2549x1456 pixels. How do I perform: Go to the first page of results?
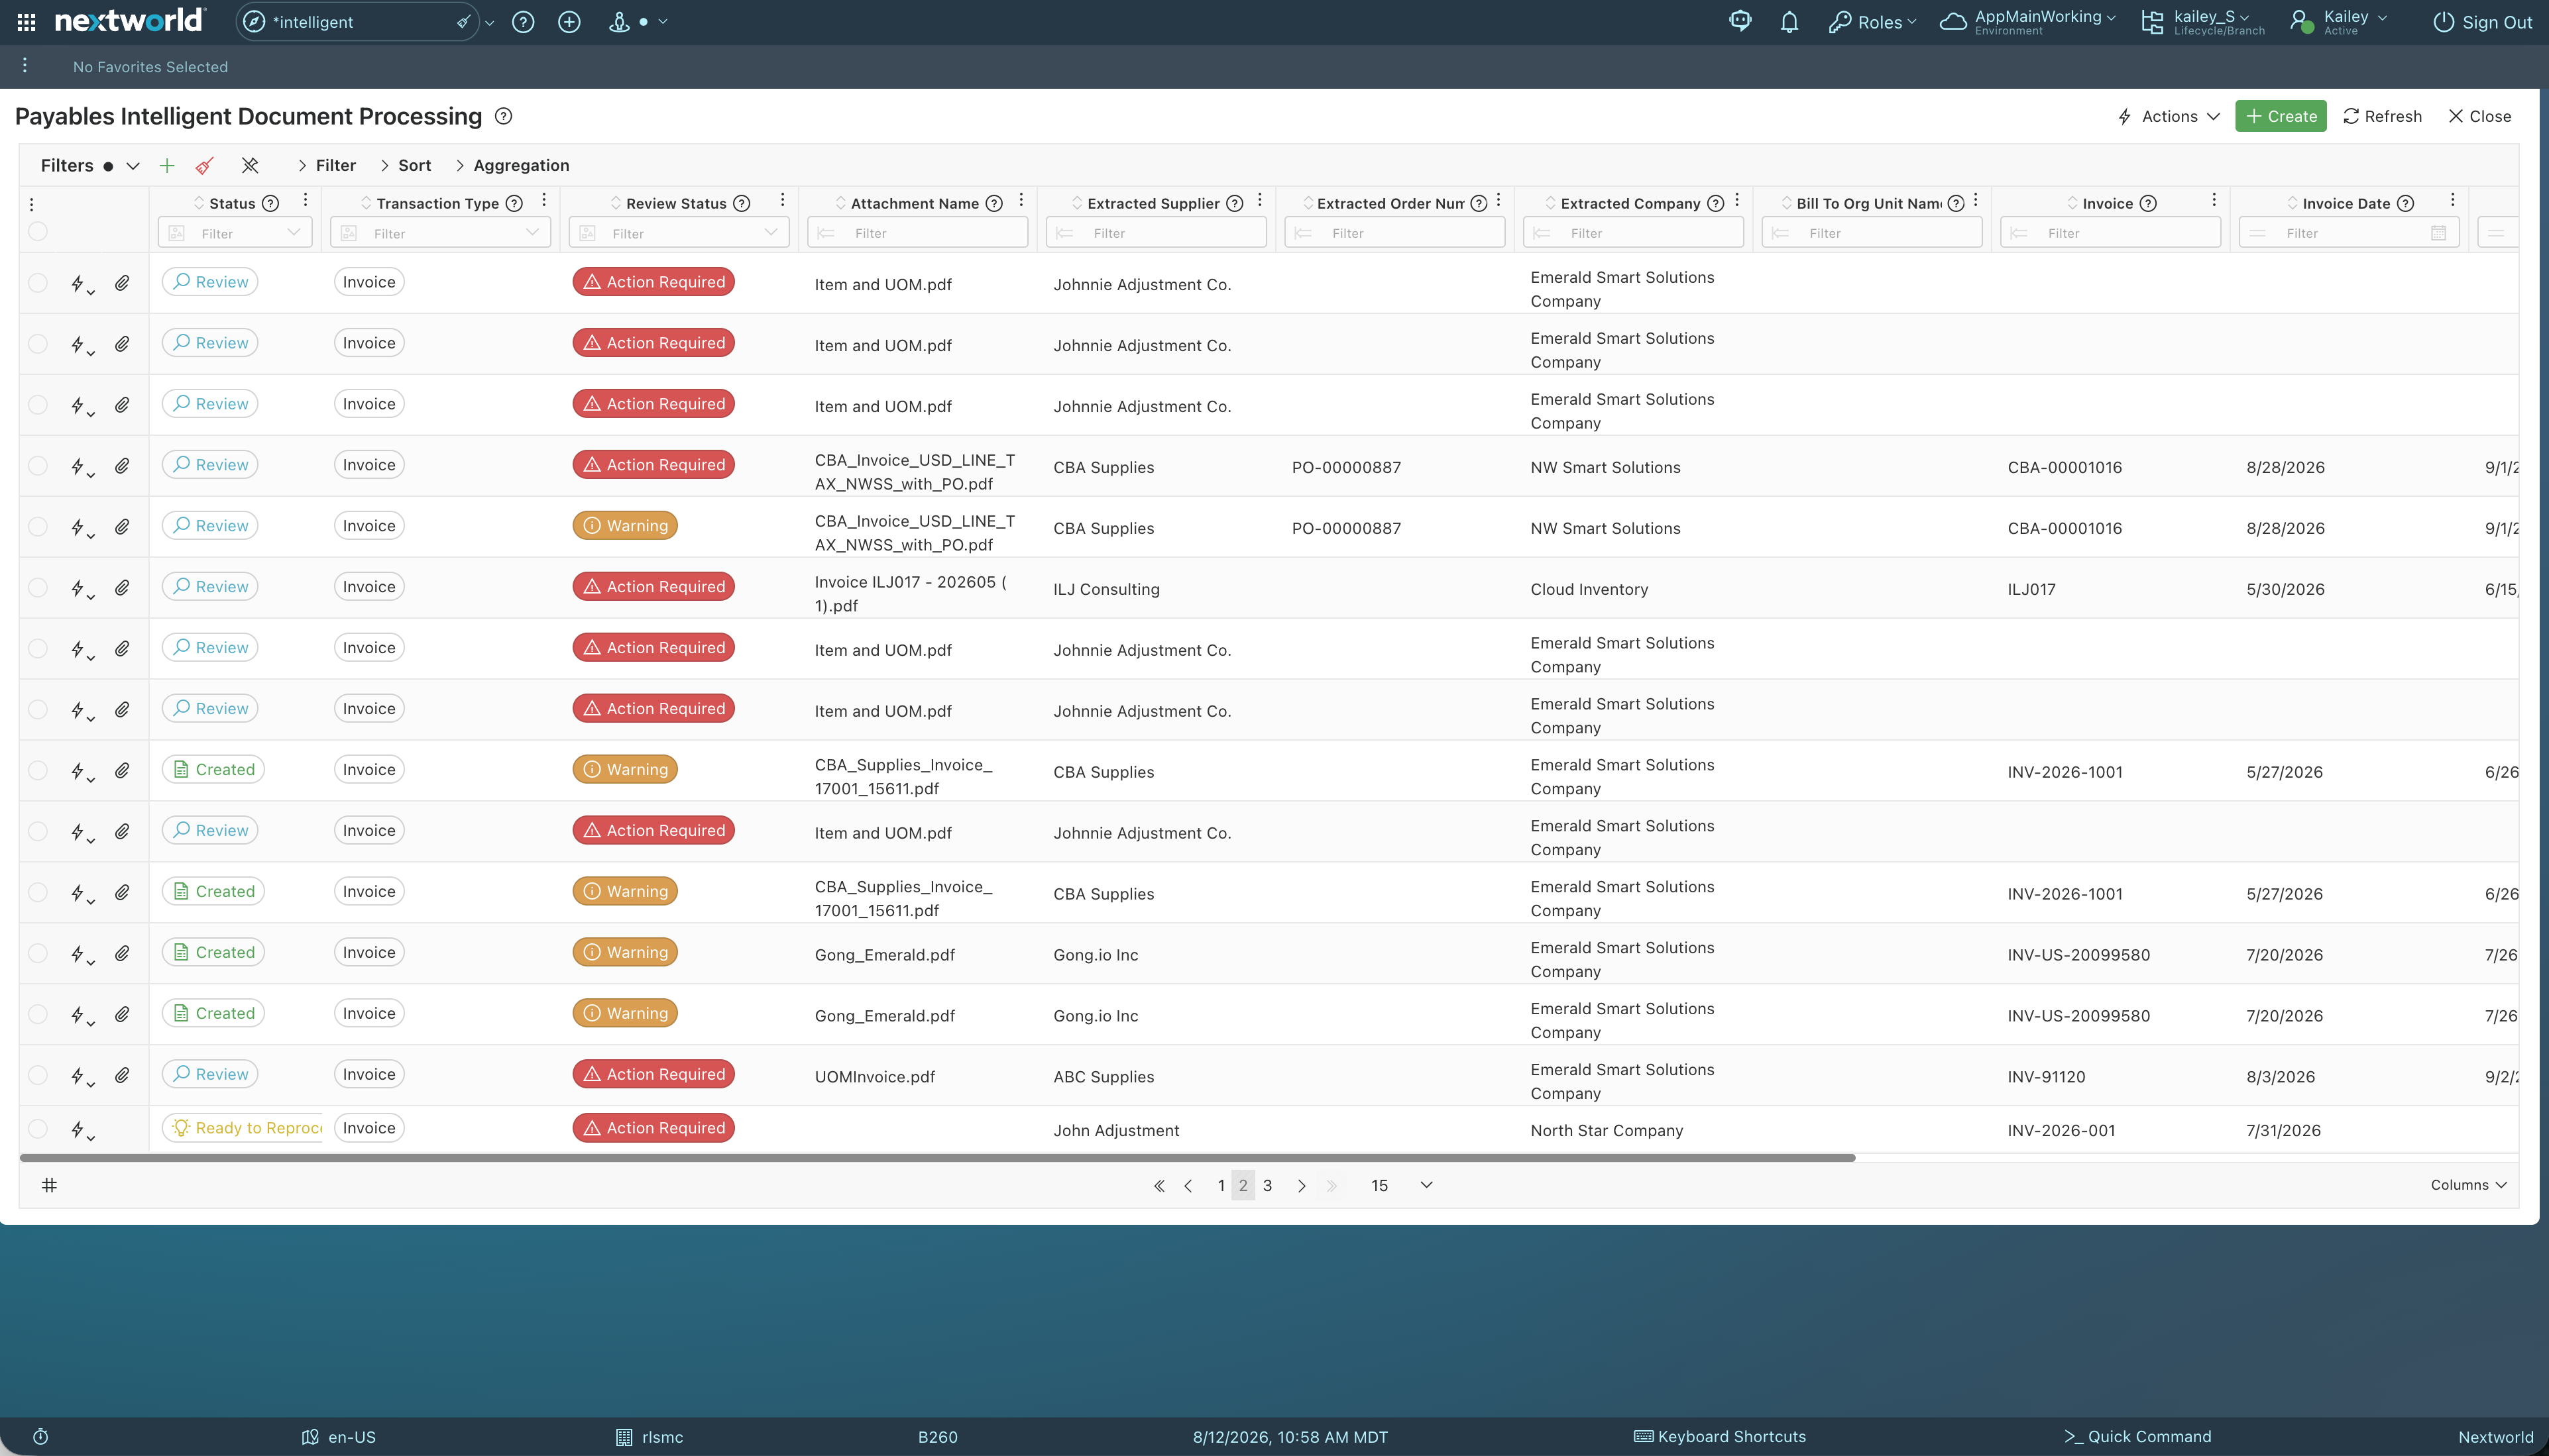(1159, 1186)
